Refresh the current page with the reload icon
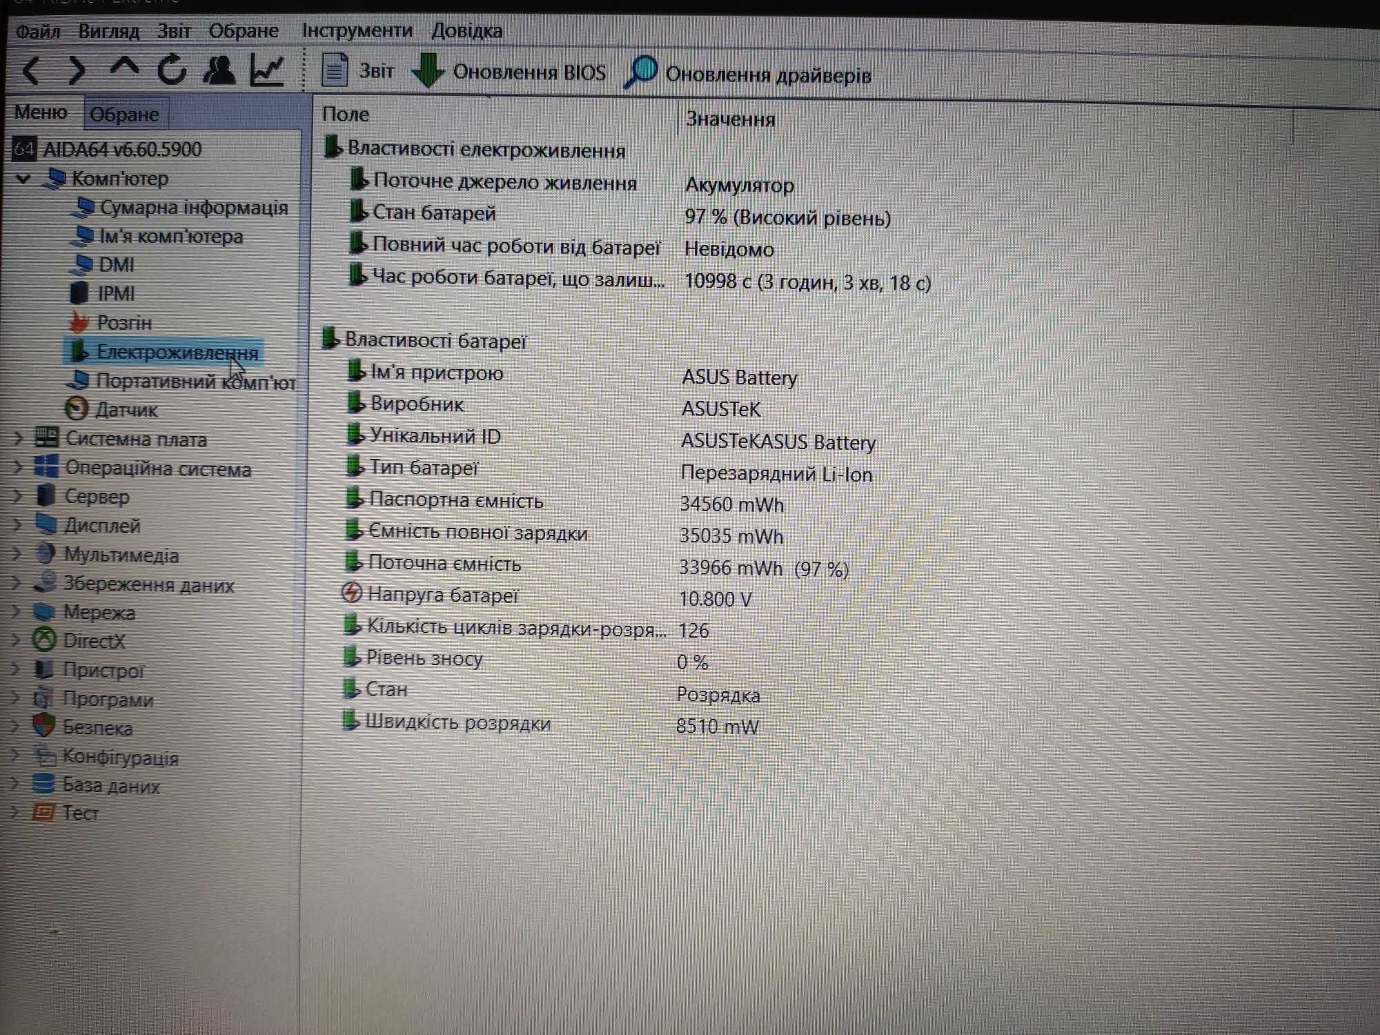1380x1035 pixels. [x=172, y=69]
